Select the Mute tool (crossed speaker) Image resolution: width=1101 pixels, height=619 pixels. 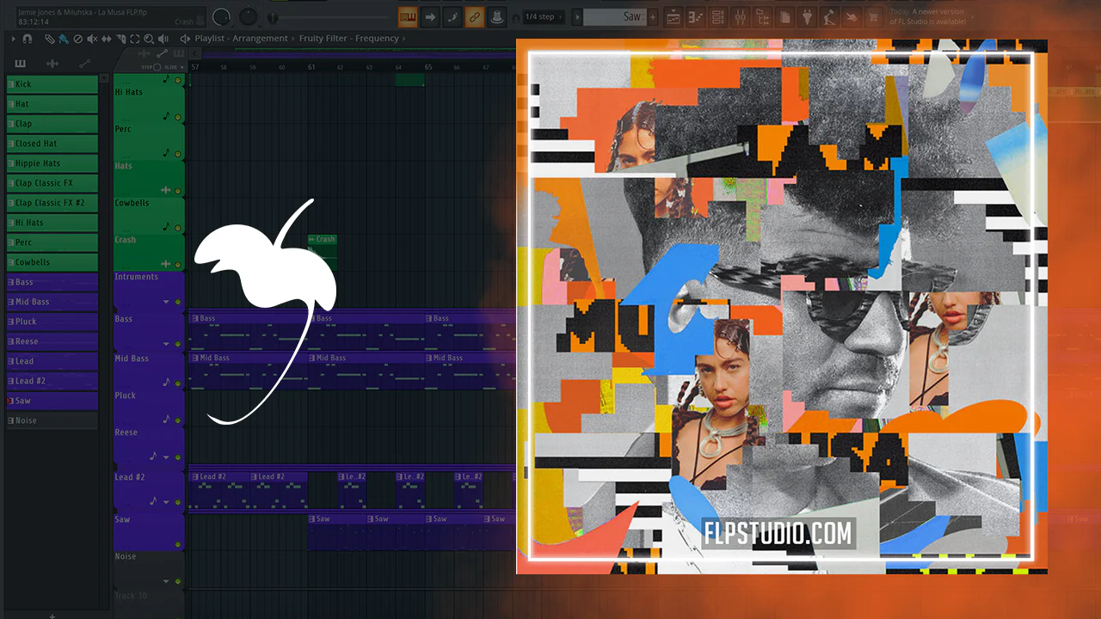93,39
